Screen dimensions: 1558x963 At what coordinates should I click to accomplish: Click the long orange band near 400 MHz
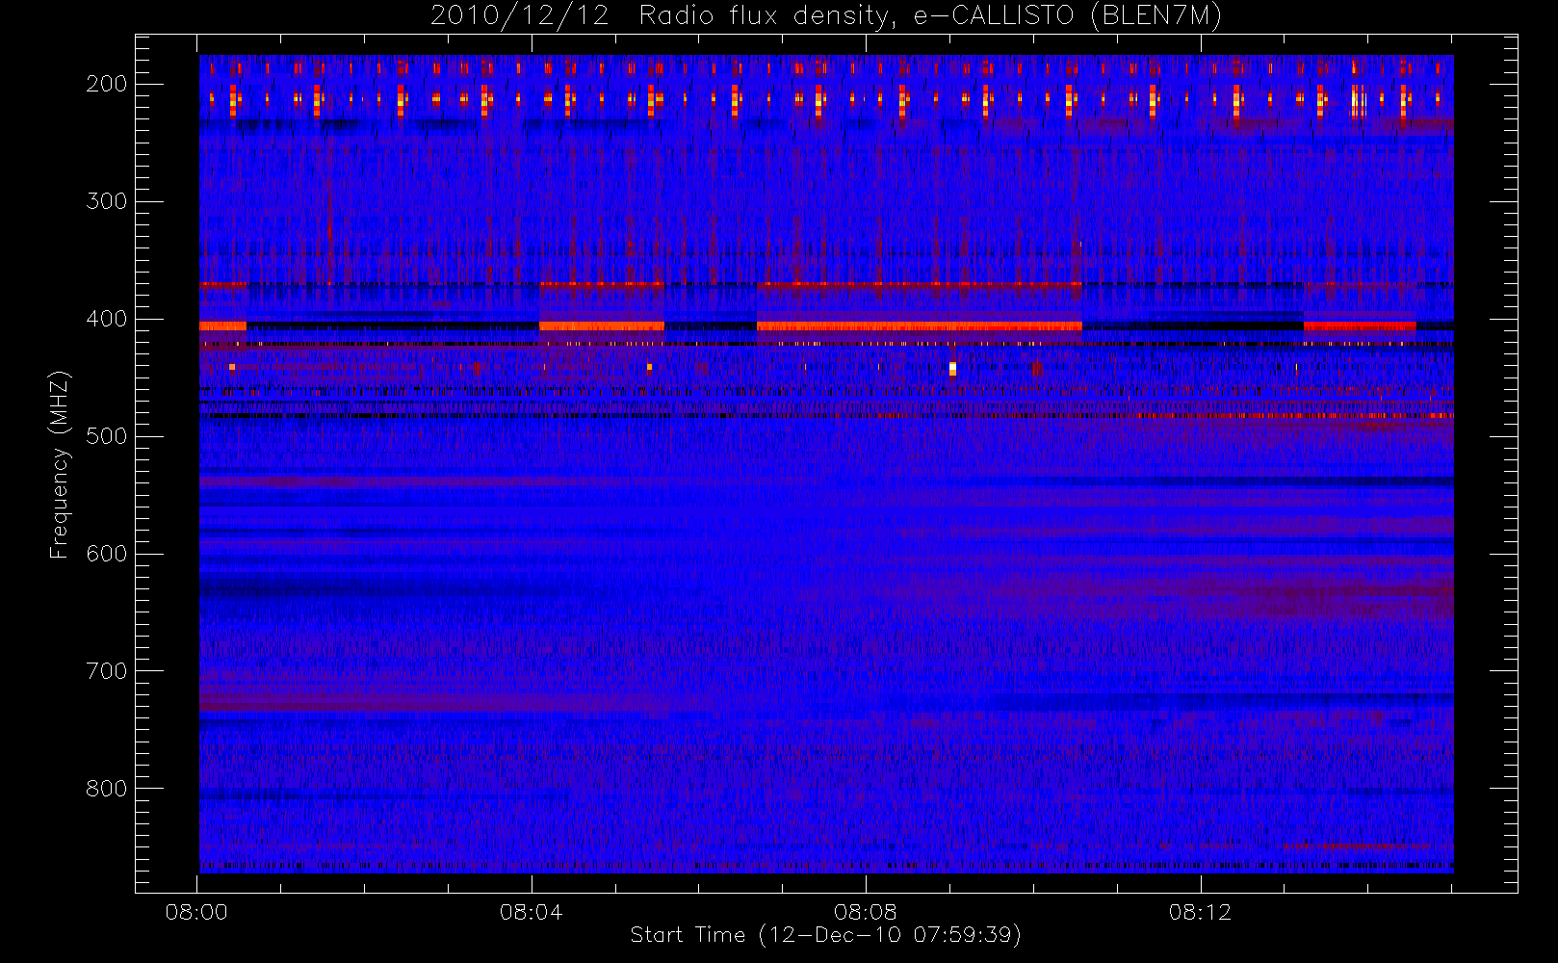coord(920,326)
